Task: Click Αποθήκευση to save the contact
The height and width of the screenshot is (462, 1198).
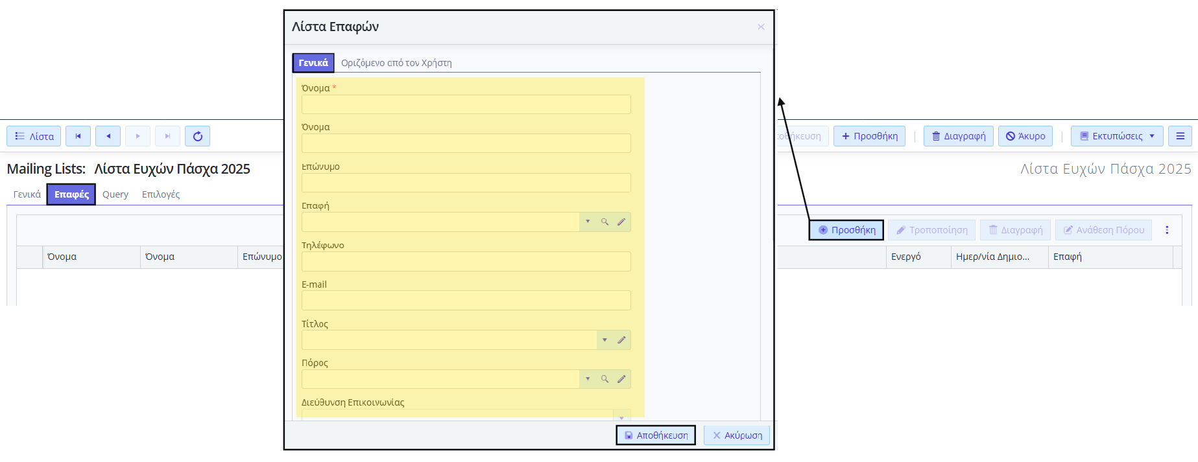Action: [656, 435]
